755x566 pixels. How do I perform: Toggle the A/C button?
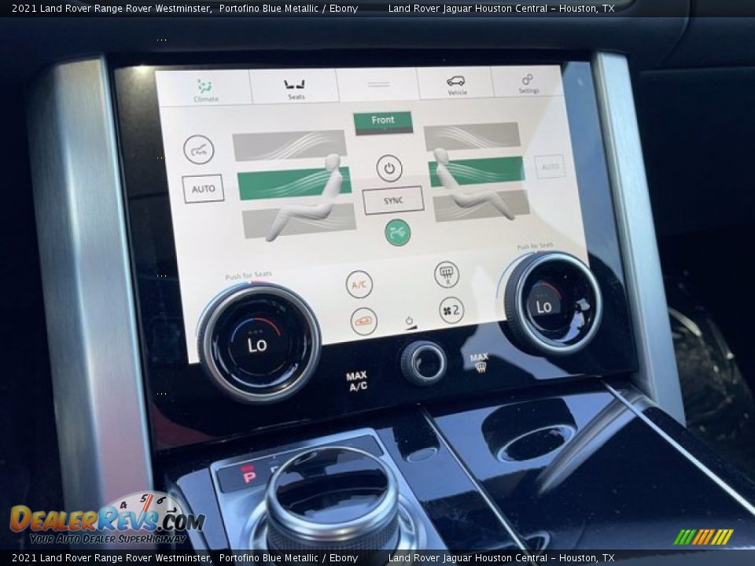coord(359,284)
